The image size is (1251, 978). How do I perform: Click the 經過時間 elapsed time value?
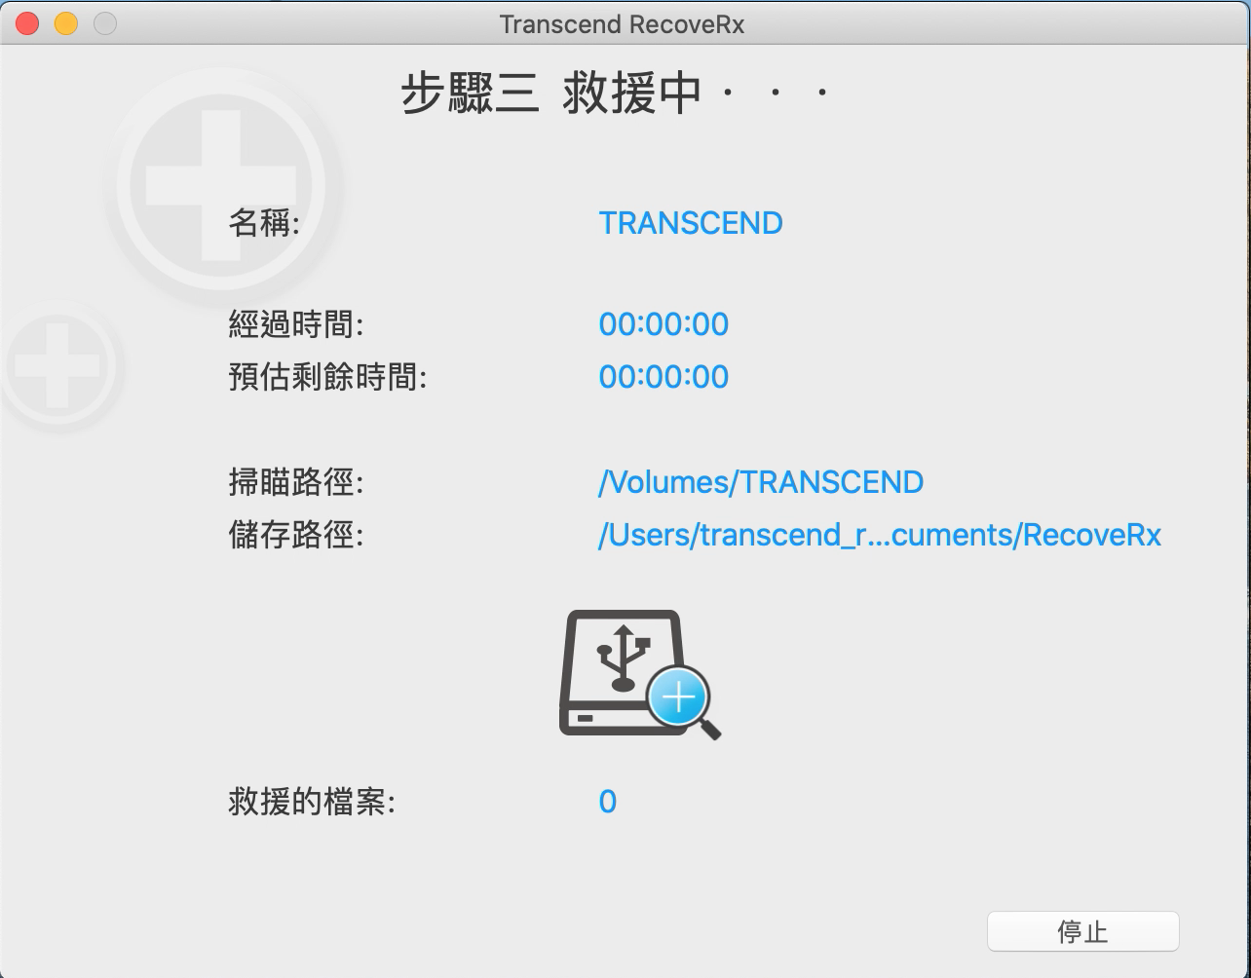click(x=663, y=324)
